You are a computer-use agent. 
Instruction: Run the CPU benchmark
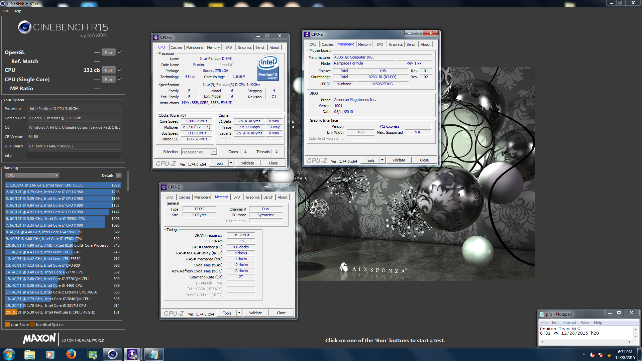click(108, 70)
